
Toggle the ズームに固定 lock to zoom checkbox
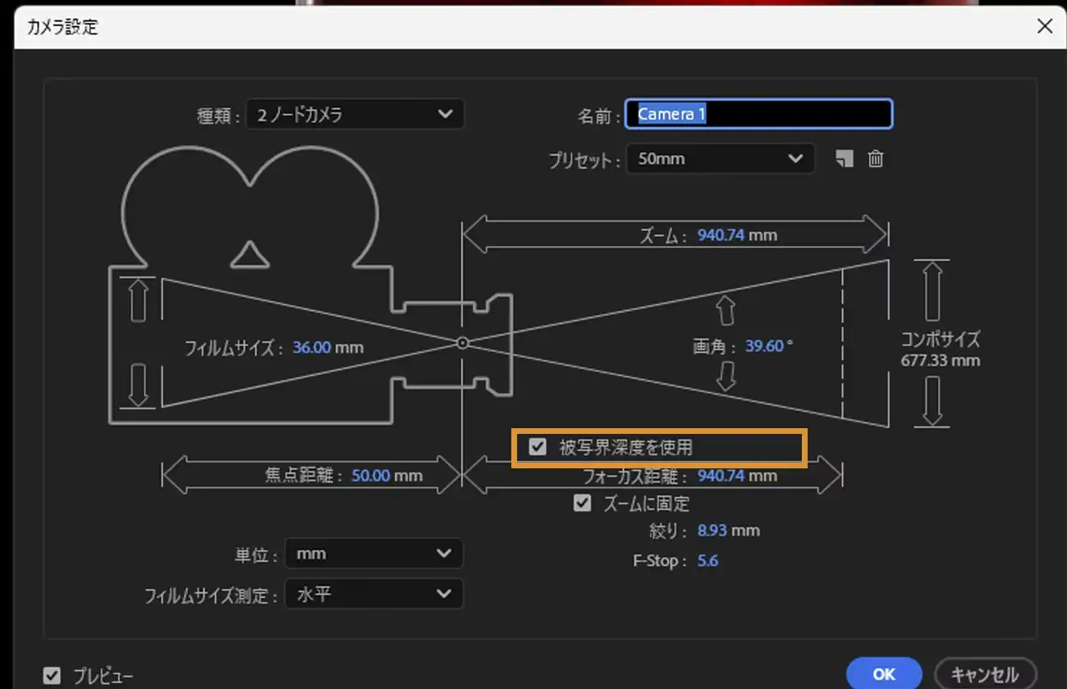click(582, 503)
